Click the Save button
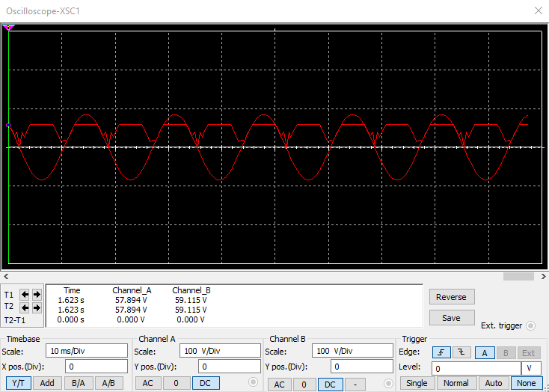 [451, 318]
